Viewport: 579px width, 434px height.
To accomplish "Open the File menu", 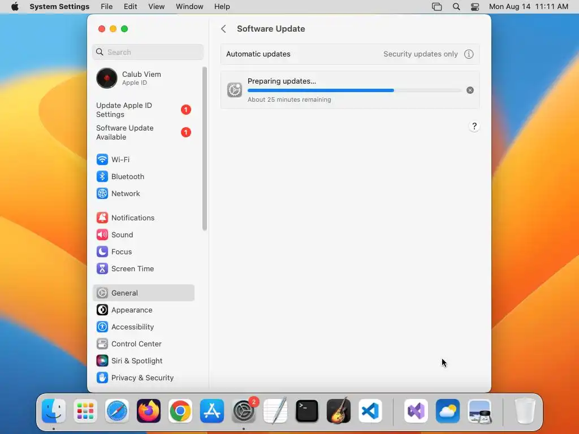I will [107, 7].
